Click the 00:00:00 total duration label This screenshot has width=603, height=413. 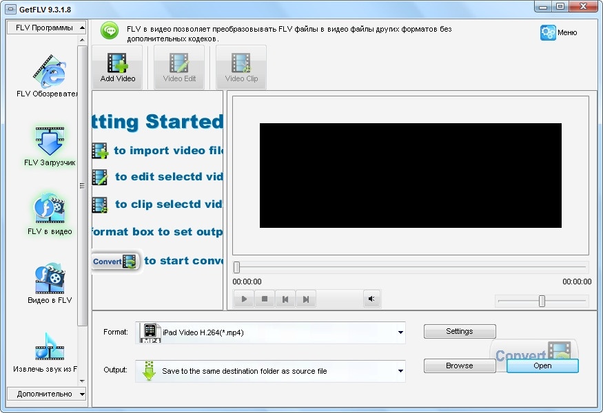point(577,282)
